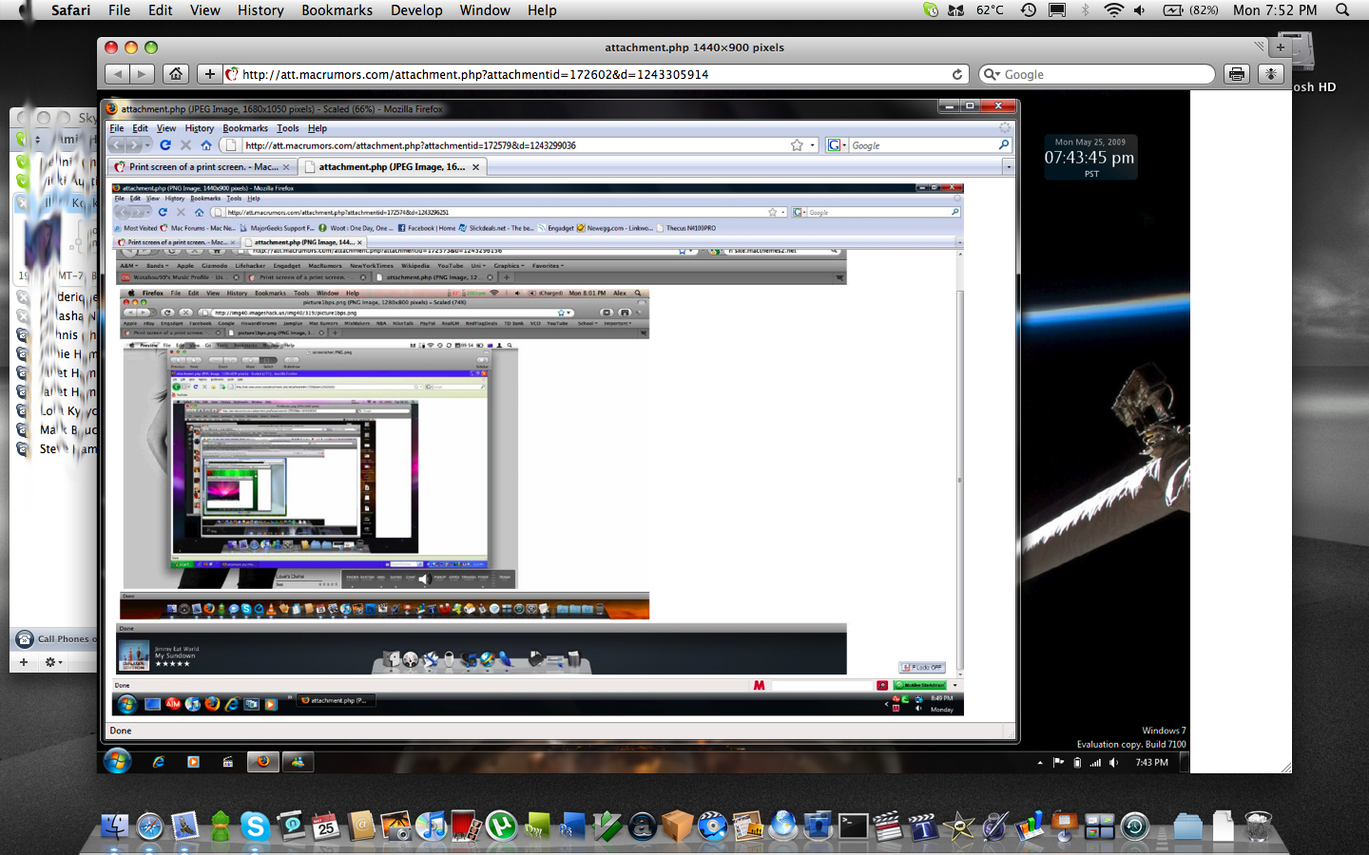Open the gear menu in the Skype window
Image resolution: width=1369 pixels, height=855 pixels.
coord(53,662)
